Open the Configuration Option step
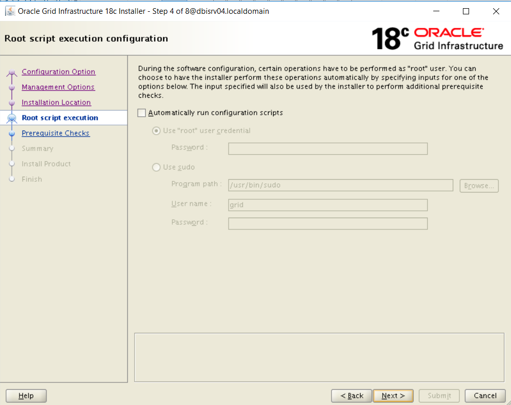Image resolution: width=511 pixels, height=405 pixels. pos(59,72)
